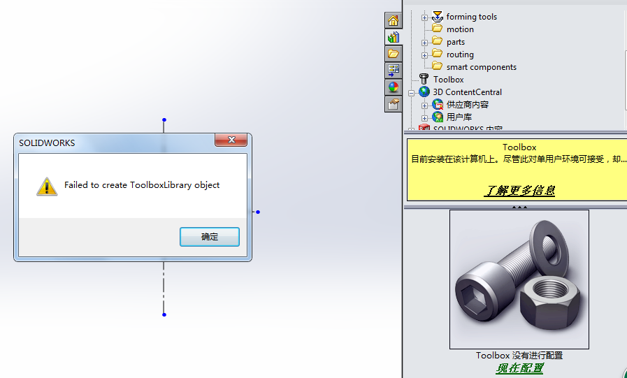
Task: Open the 了解更多信息 link
Action: [x=519, y=190]
